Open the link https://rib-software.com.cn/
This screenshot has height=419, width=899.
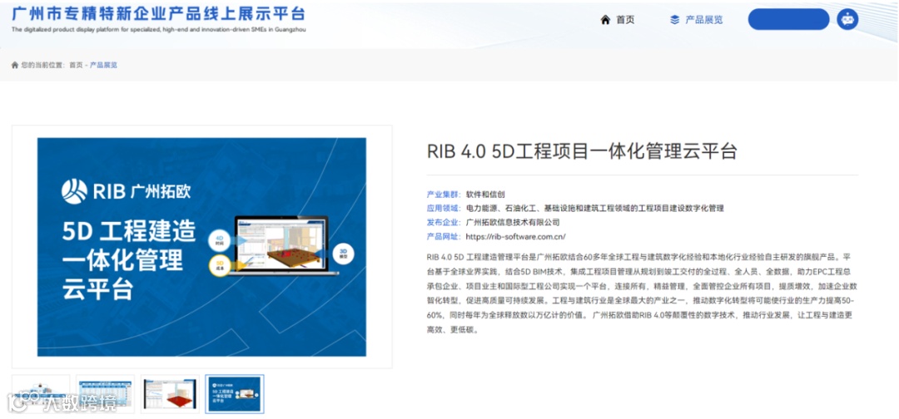point(516,236)
